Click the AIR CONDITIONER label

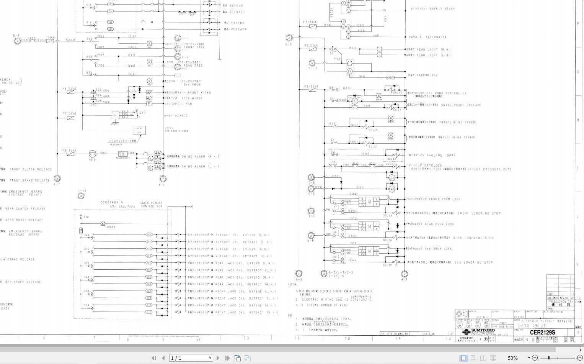(176, 131)
